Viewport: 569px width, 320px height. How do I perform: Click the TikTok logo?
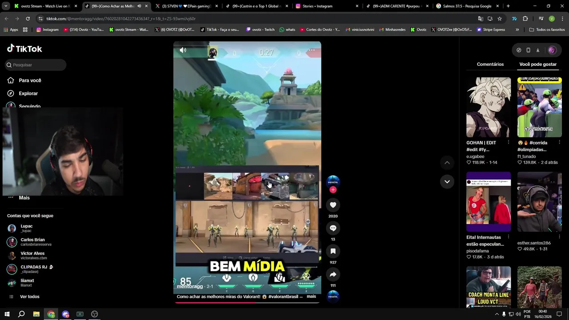(24, 48)
